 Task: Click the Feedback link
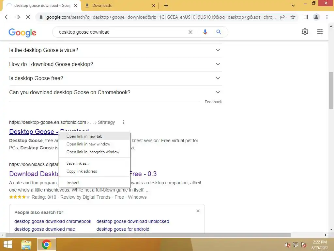pyautogui.click(x=213, y=102)
